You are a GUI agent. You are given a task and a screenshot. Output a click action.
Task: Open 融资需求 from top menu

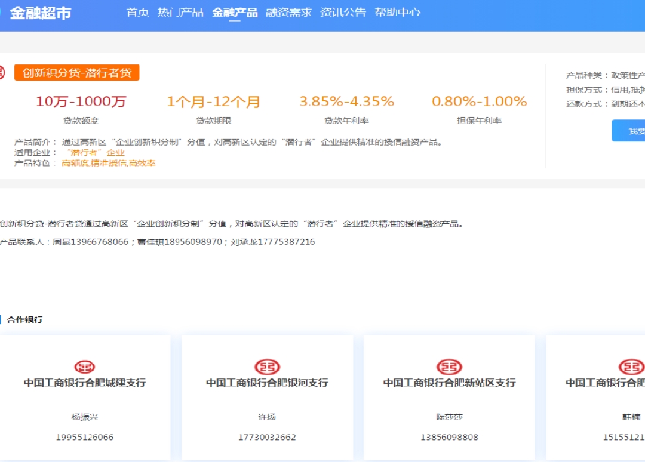tap(289, 13)
